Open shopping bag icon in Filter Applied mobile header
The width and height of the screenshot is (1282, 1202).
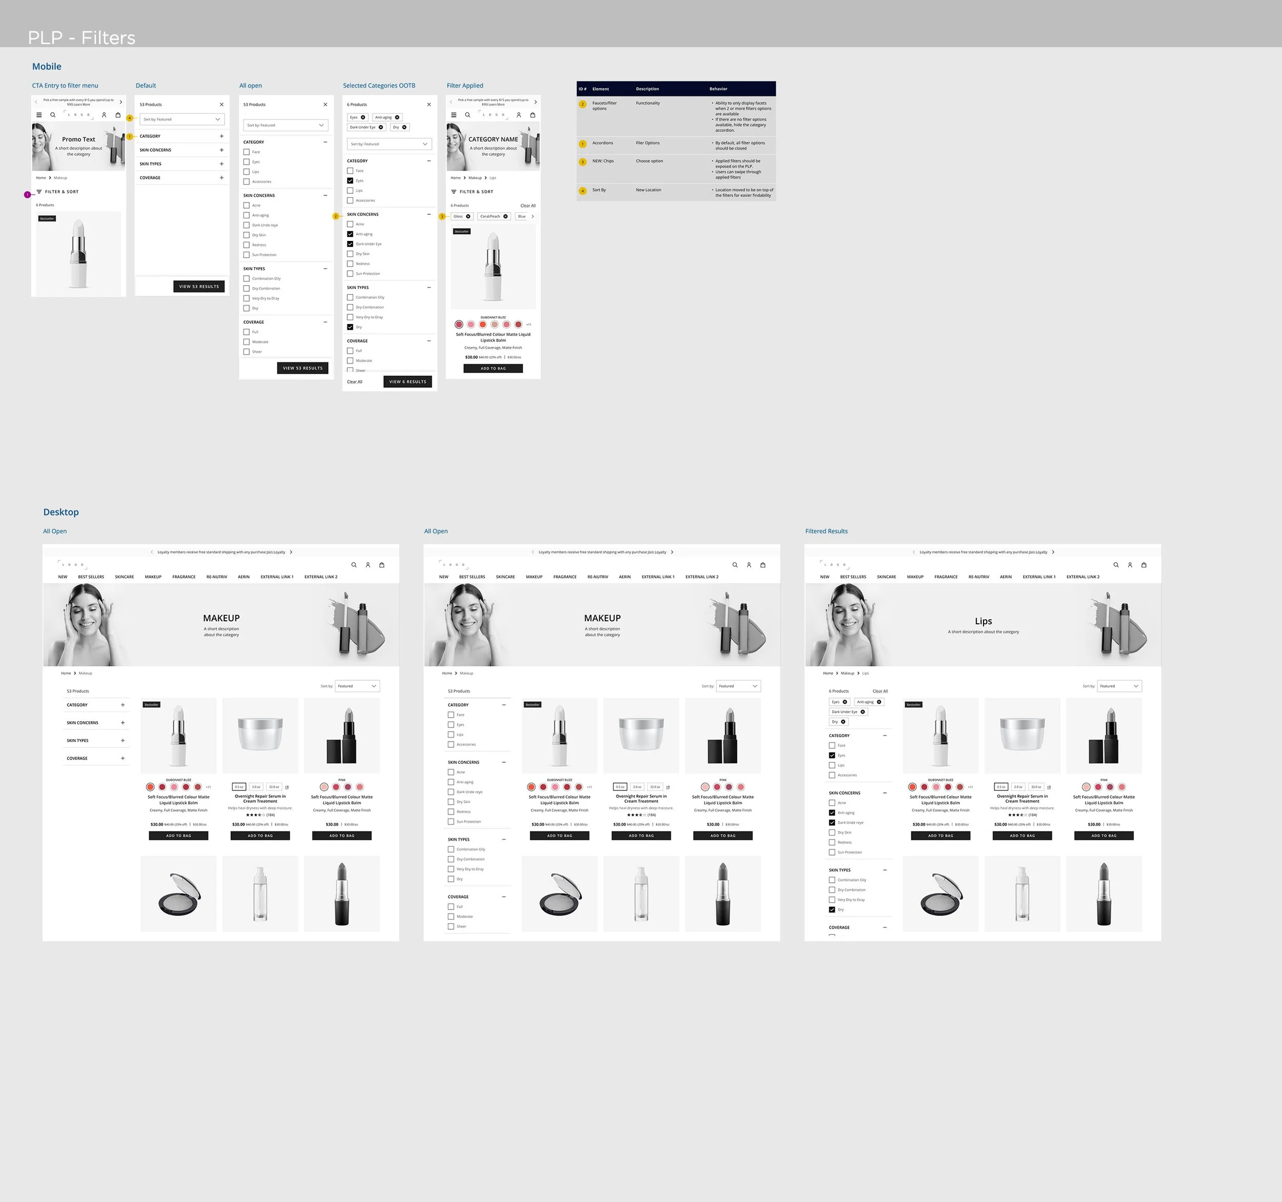tap(533, 115)
